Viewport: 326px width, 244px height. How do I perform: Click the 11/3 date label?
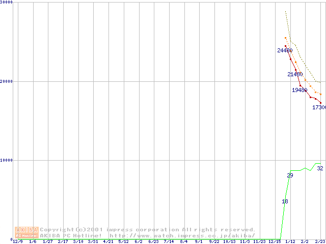click(x=245, y=242)
